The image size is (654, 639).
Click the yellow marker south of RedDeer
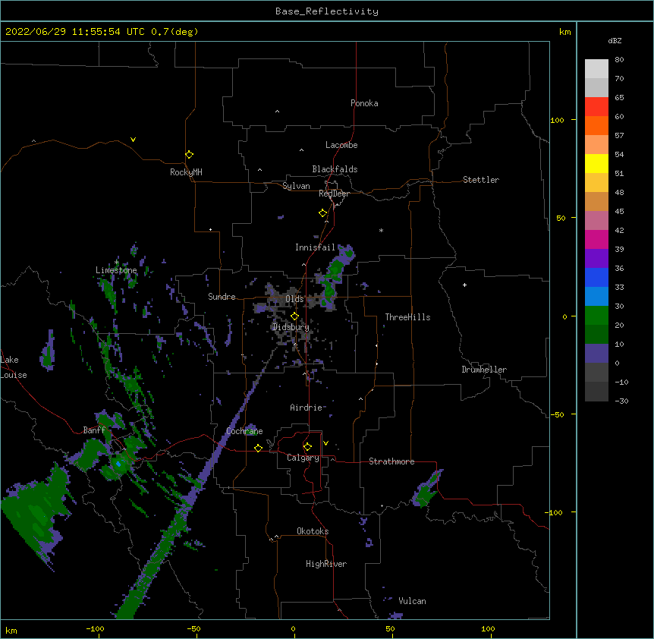(x=322, y=213)
